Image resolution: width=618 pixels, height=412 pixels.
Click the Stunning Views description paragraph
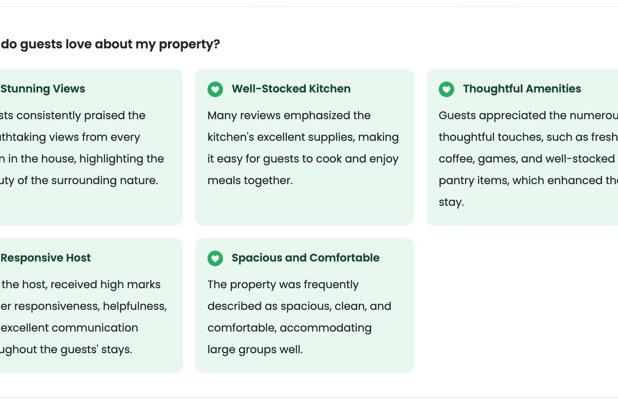point(82,148)
